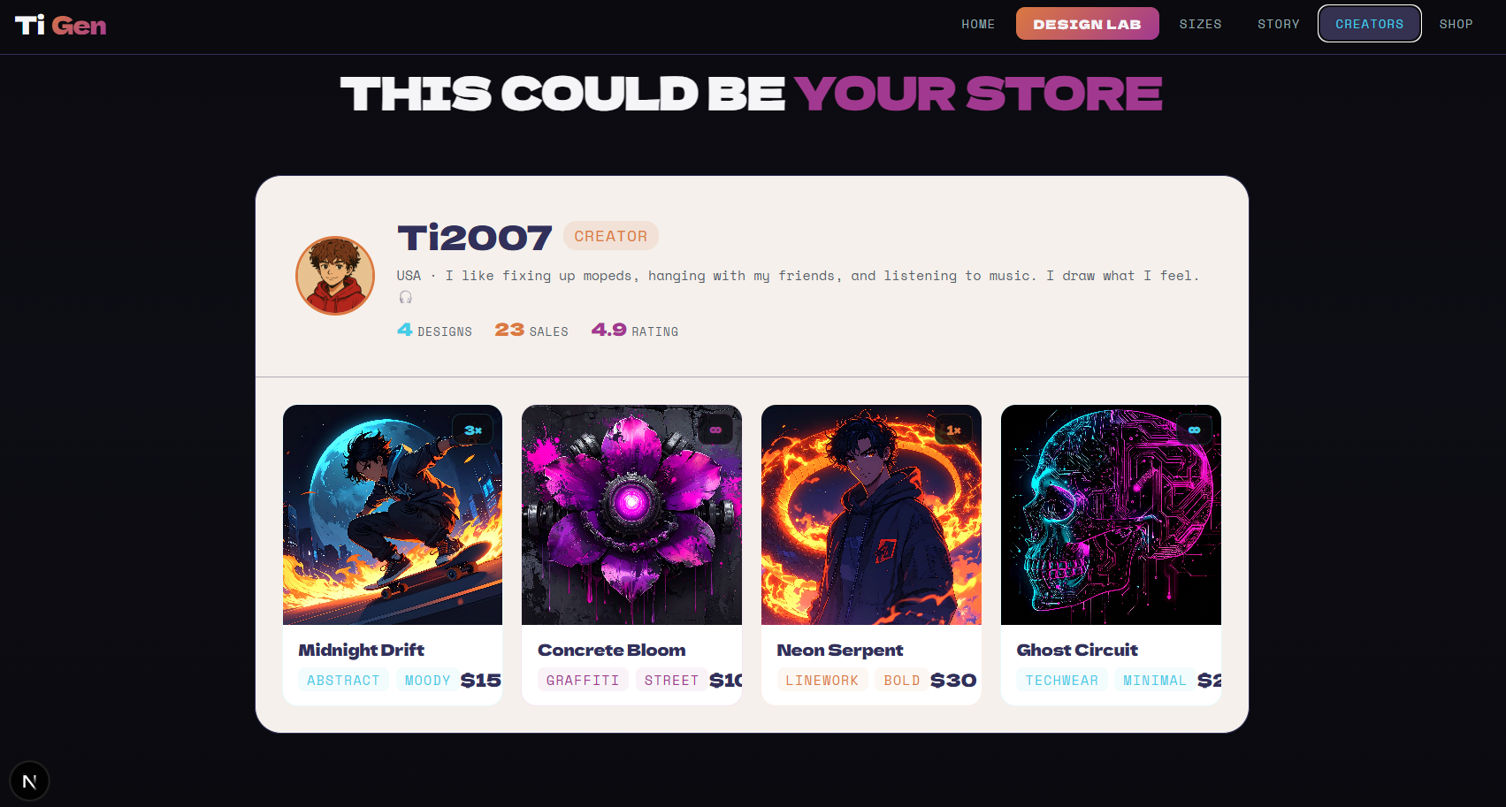The width and height of the screenshot is (1506, 807).
Task: Open the Story page
Action: [1279, 24]
